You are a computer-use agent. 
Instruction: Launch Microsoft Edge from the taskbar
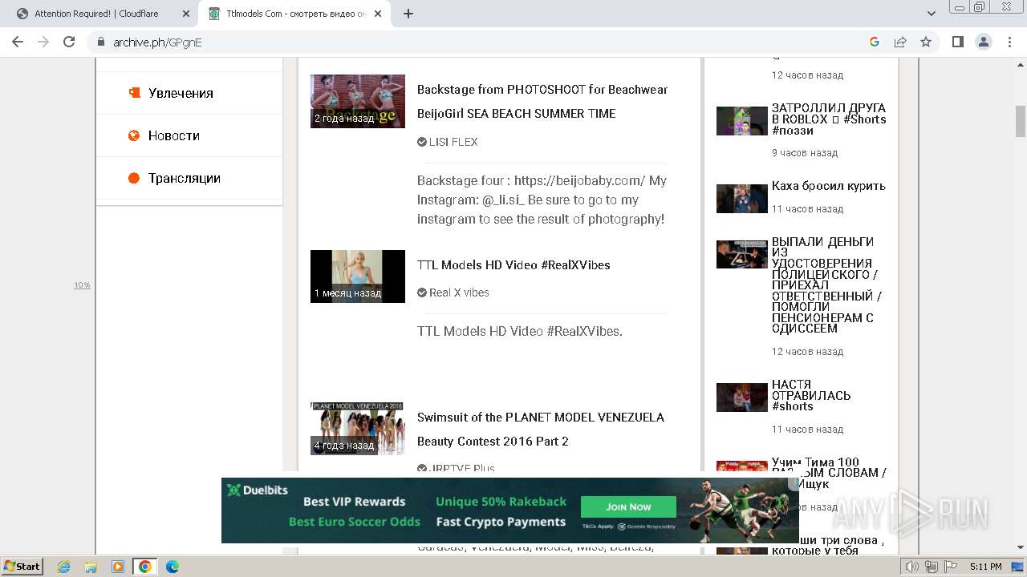(173, 567)
